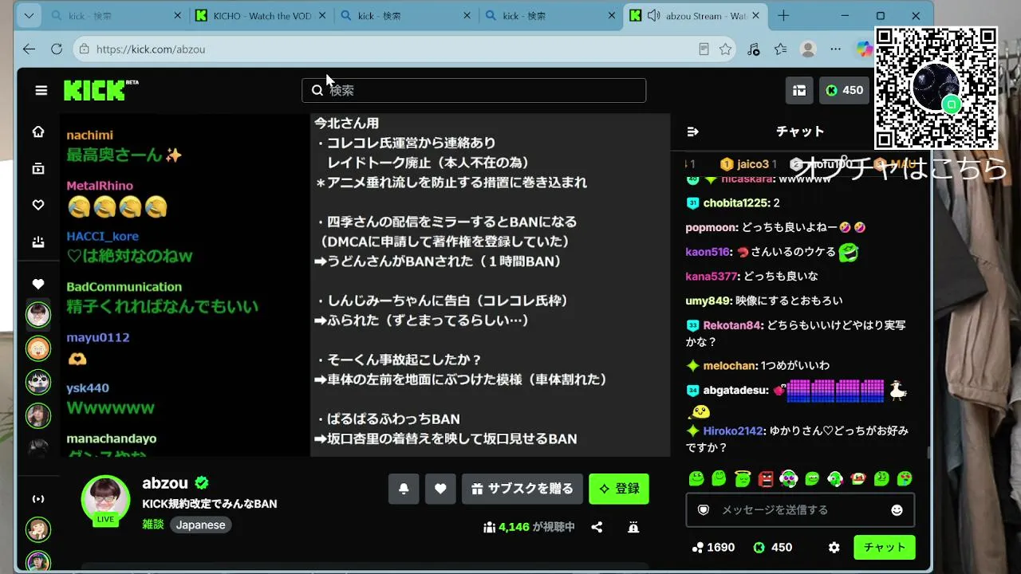Select the first green emote in quick row

696,478
